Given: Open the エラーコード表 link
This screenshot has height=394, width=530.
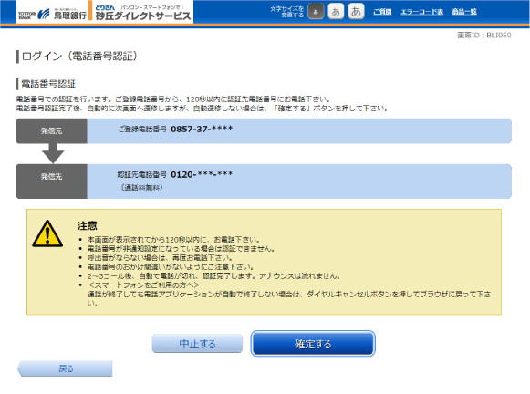Looking at the screenshot, I should pos(421,12).
